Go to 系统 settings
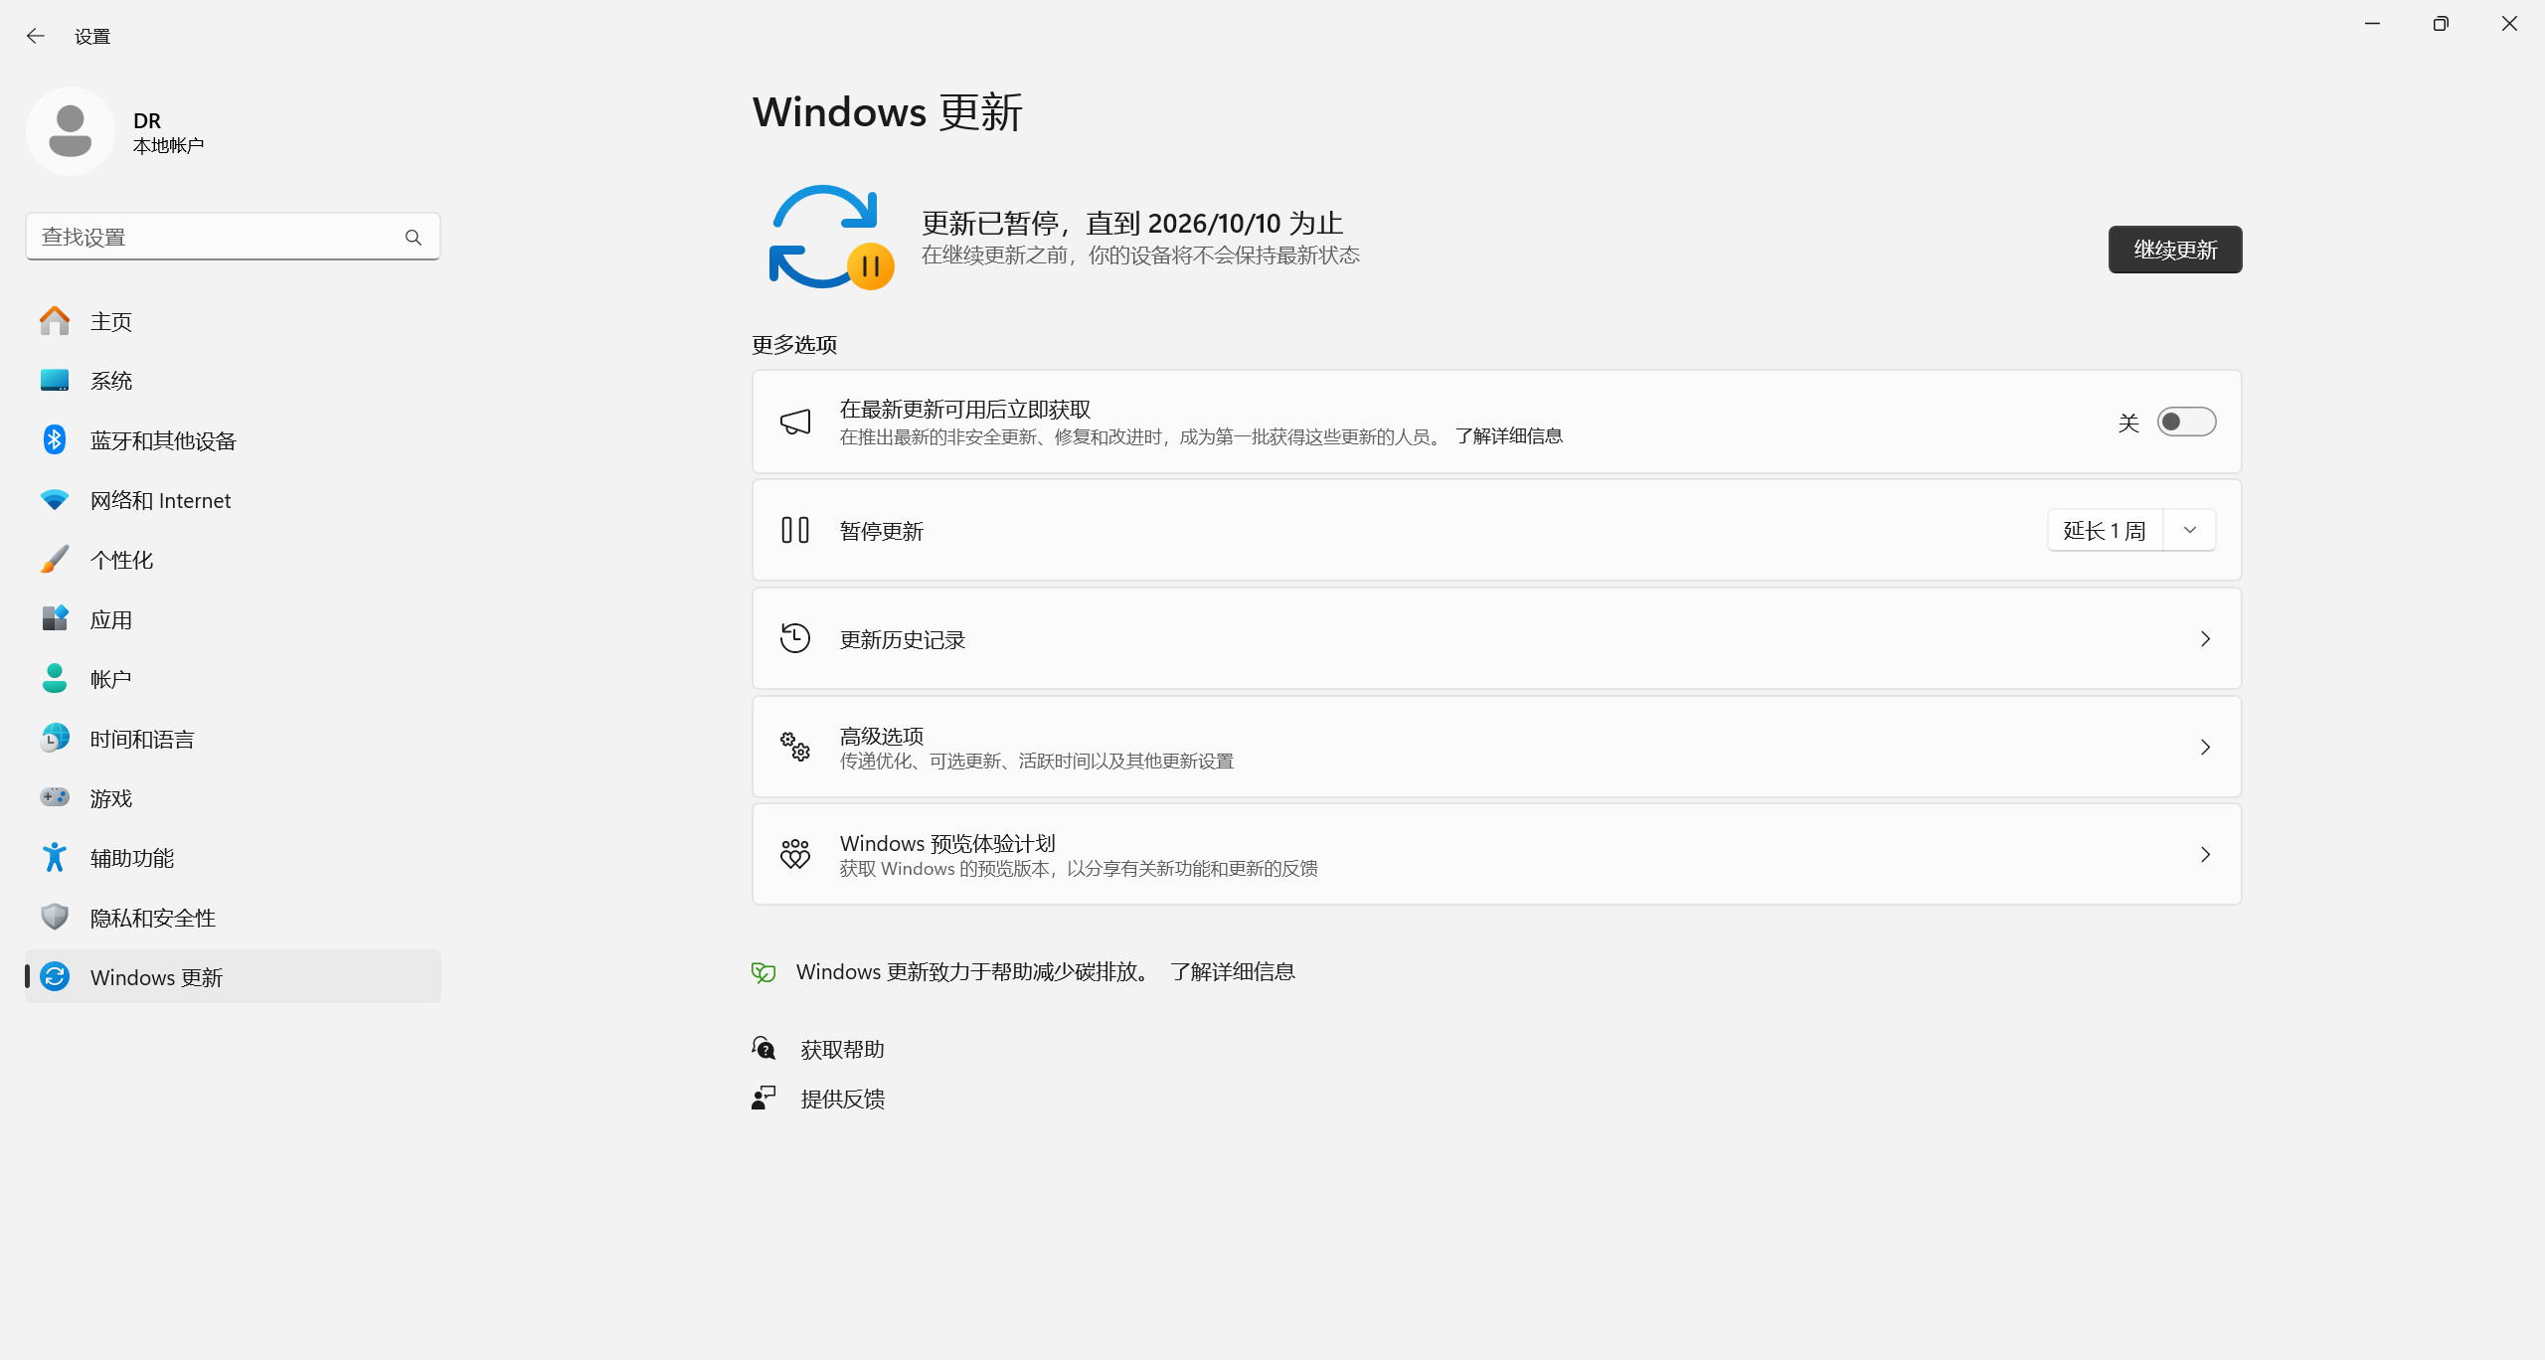Image resolution: width=2545 pixels, height=1360 pixels. pos(233,381)
